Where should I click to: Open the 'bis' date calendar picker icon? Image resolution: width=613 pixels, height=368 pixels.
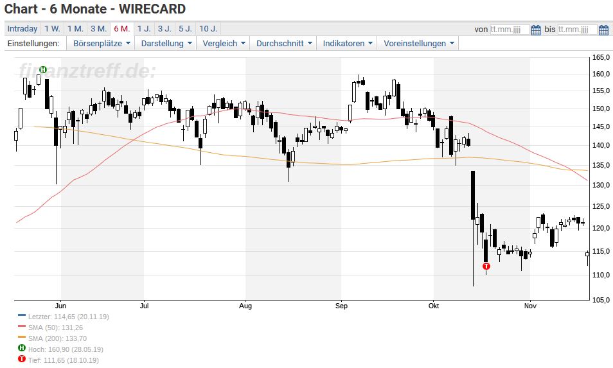pos(603,30)
